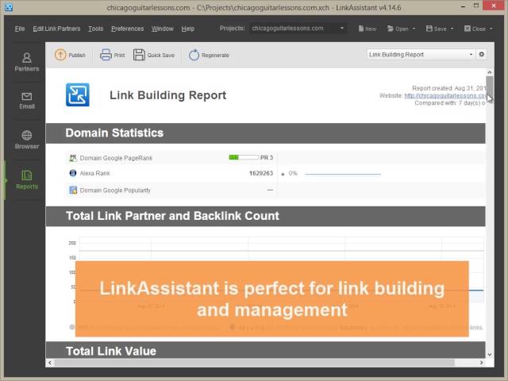
Task: Click the Save project icon
Action: pyautogui.click(x=429, y=29)
